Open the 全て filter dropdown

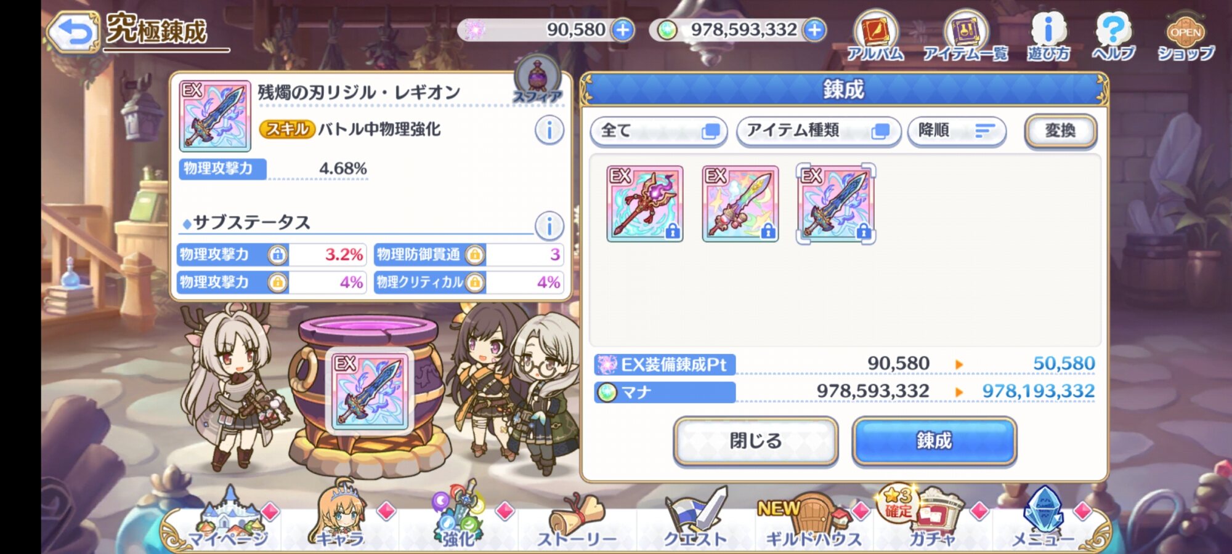[659, 130]
